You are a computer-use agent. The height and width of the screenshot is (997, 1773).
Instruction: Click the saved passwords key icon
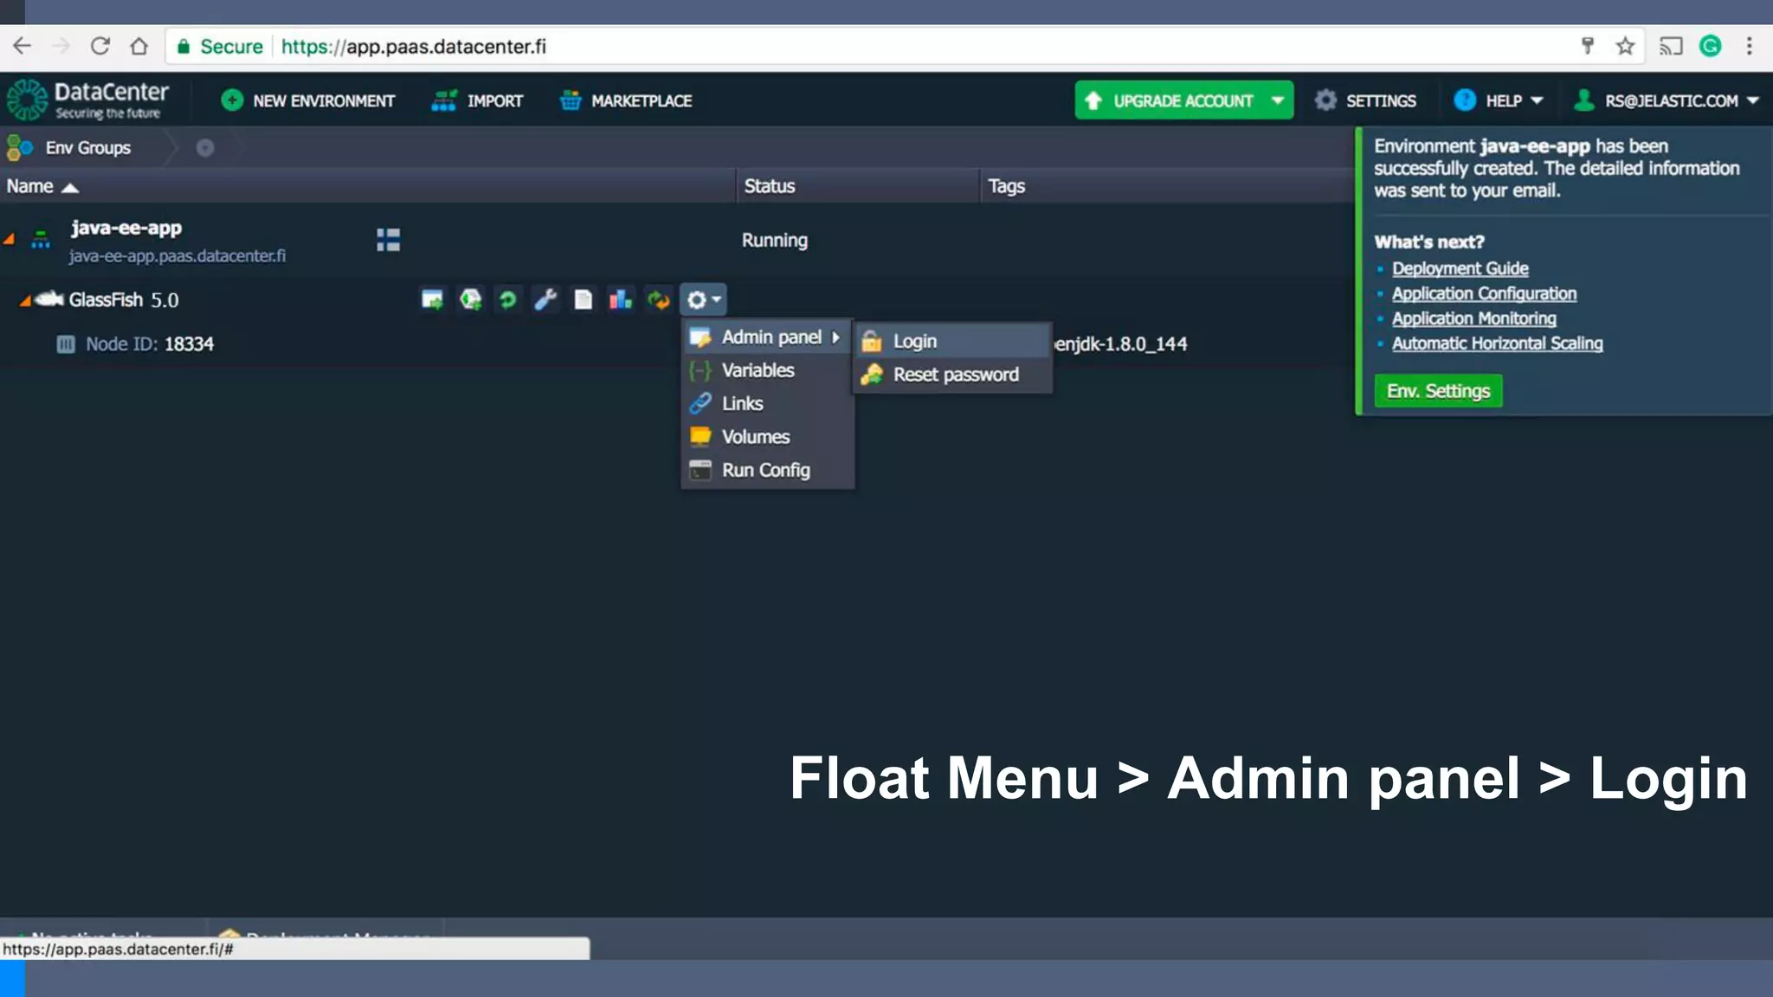(x=1588, y=46)
